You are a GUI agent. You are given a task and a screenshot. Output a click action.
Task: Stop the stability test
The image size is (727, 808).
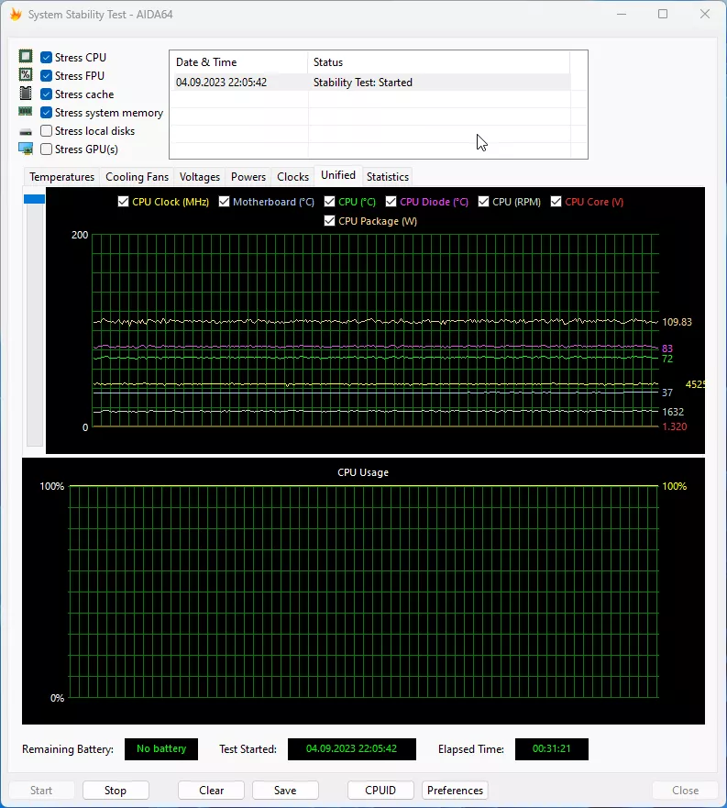coord(116,790)
